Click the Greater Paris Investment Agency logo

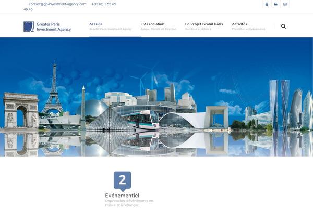coord(47,27)
